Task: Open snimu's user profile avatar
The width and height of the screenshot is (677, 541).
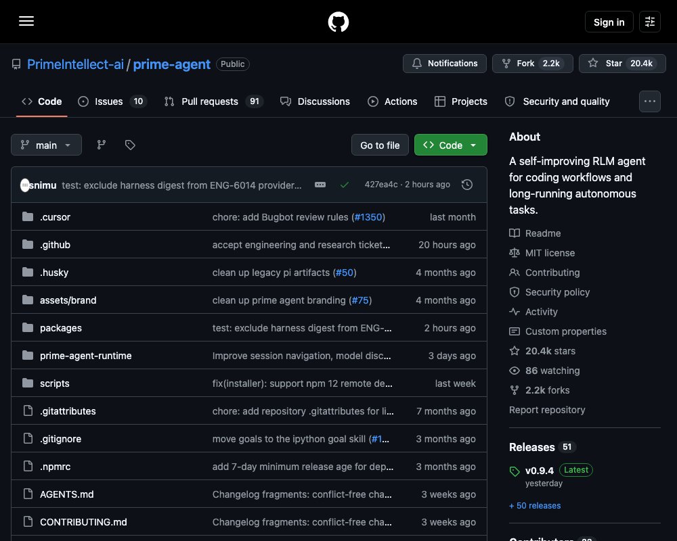Action: pyautogui.click(x=25, y=185)
